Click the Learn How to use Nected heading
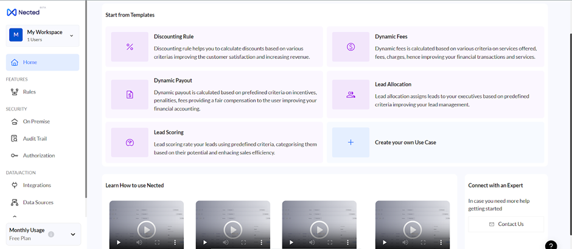Viewport: 572px width, 249px height. pos(134,186)
